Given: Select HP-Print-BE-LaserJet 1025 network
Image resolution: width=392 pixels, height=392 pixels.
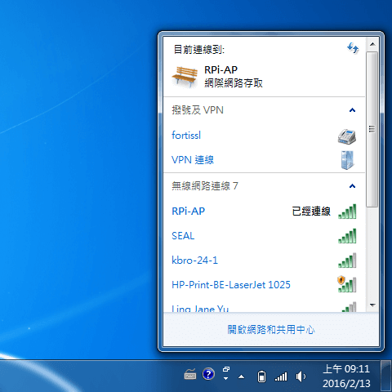Looking at the screenshot, I should tap(264, 285).
